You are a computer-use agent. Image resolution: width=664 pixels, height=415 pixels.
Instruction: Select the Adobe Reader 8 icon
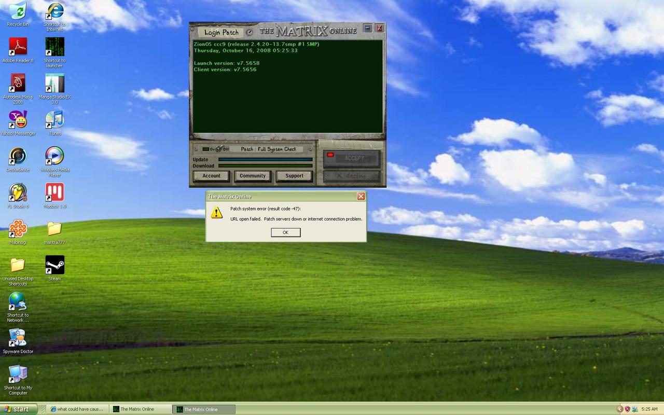click(18, 50)
